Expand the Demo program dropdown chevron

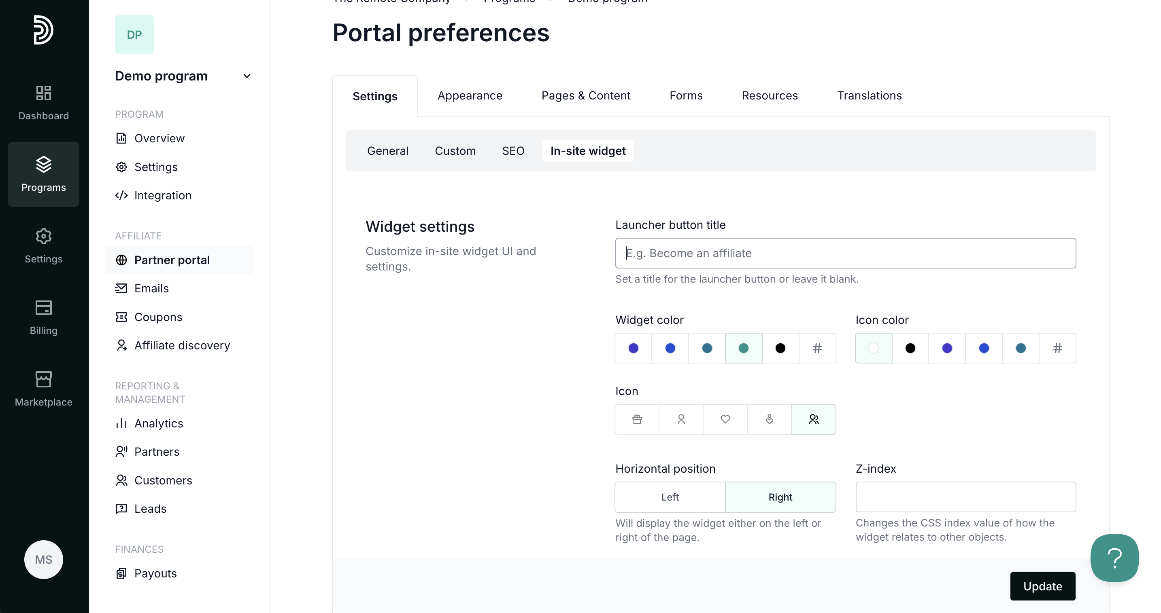[247, 76]
